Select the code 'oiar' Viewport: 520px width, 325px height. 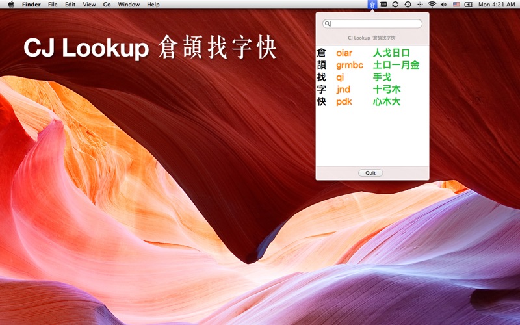(x=344, y=53)
